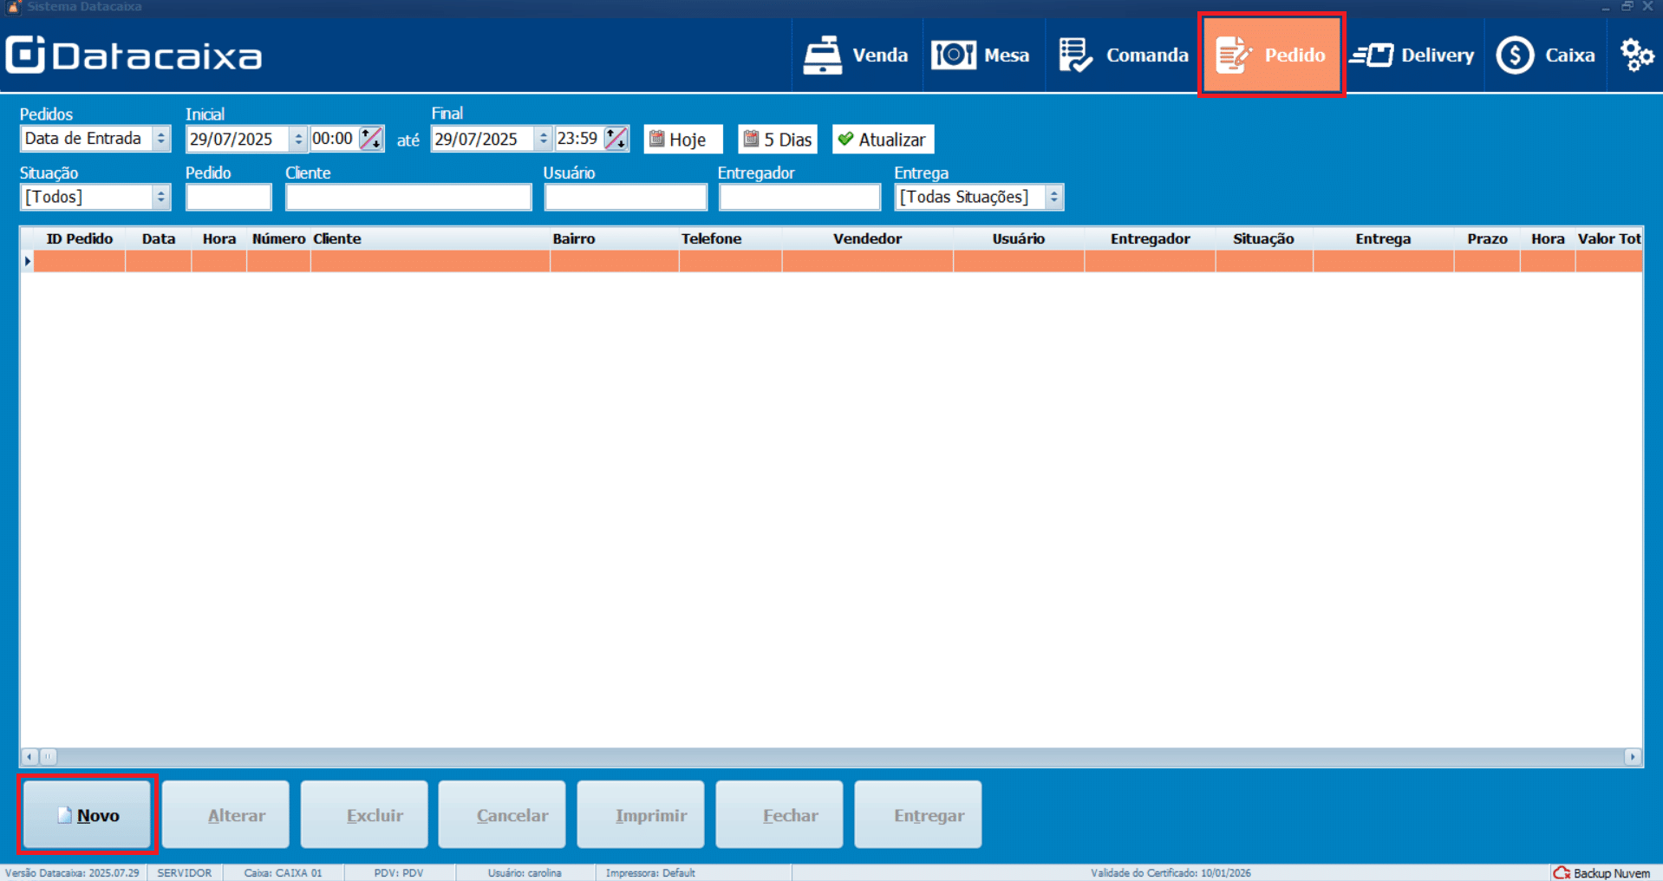Open the Delivery module

[x=1412, y=55]
